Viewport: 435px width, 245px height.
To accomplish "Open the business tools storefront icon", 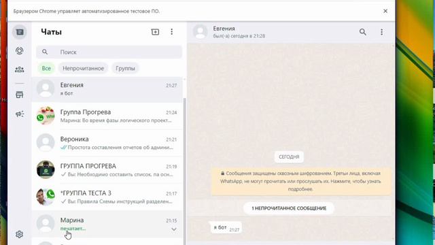I will (20, 95).
